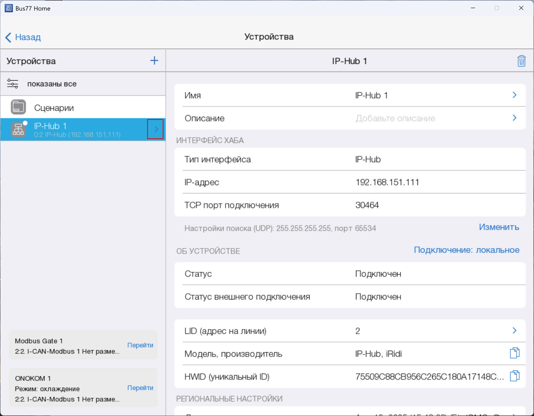The height and width of the screenshot is (416, 534).
Task: Click the показаны все filter label
Action: click(x=52, y=84)
